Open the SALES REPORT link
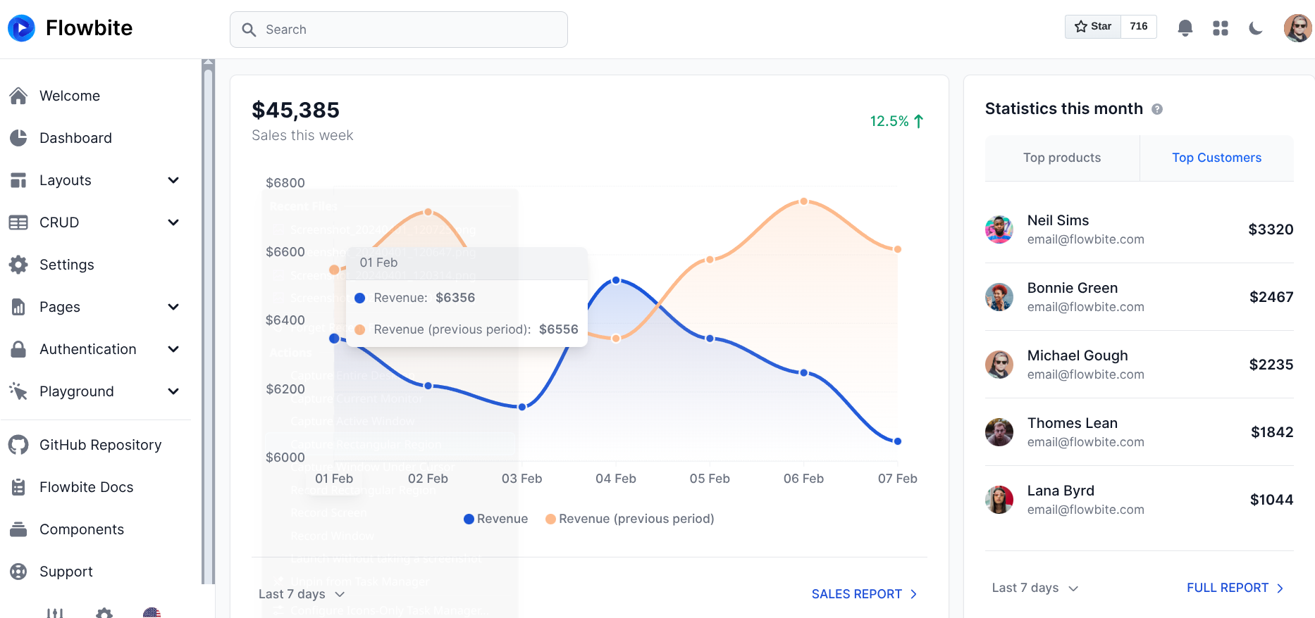Screen dimensions: 1315x618 tap(865, 594)
